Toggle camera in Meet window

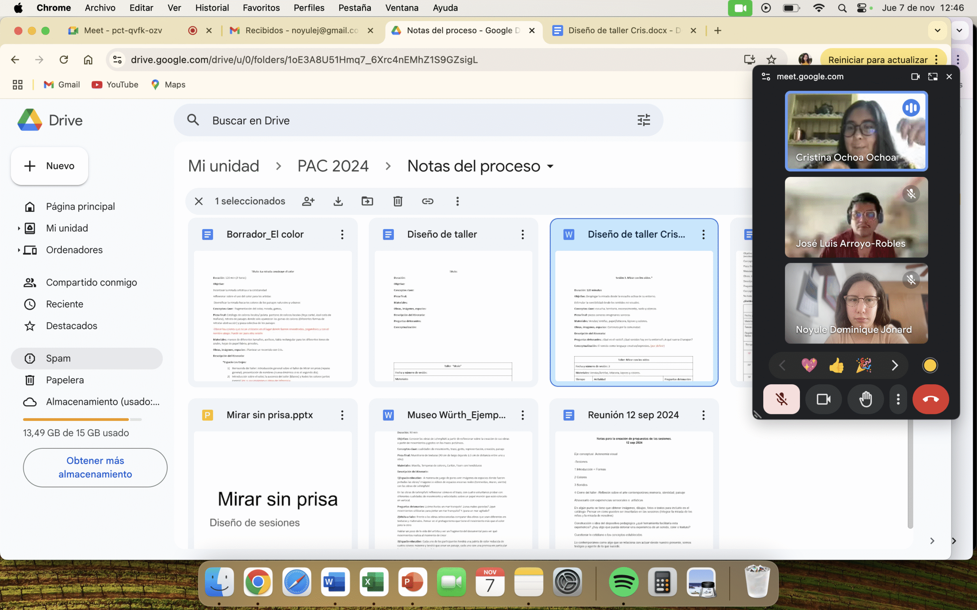tap(823, 400)
